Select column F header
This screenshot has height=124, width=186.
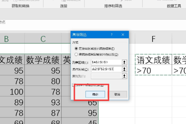pyautogui.click(x=153, y=38)
